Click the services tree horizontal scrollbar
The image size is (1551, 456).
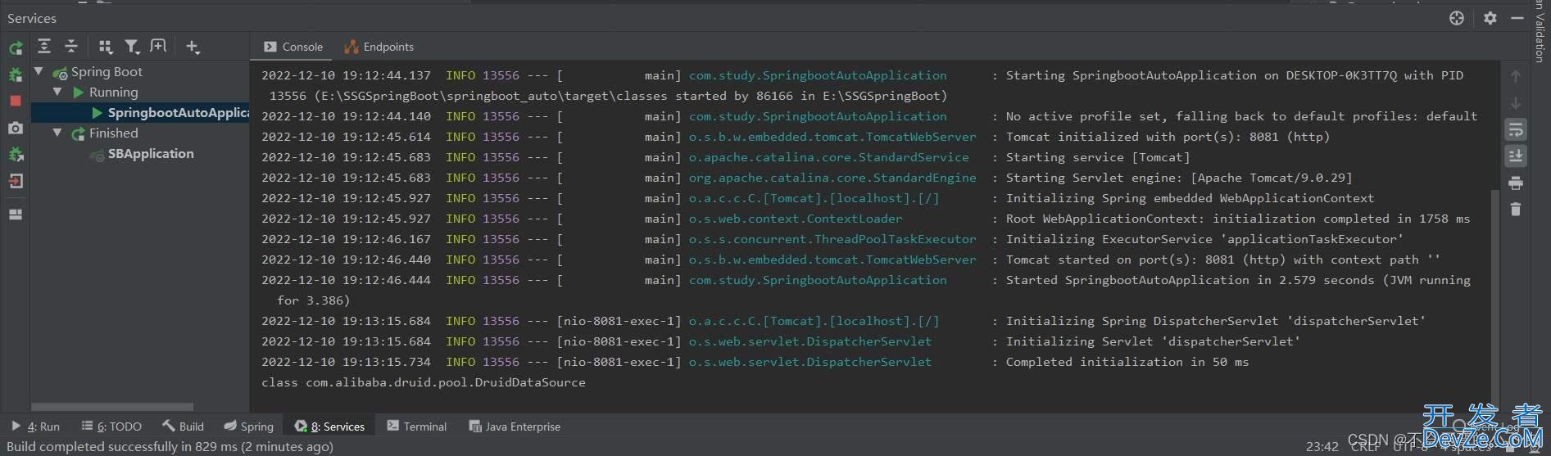[112, 406]
